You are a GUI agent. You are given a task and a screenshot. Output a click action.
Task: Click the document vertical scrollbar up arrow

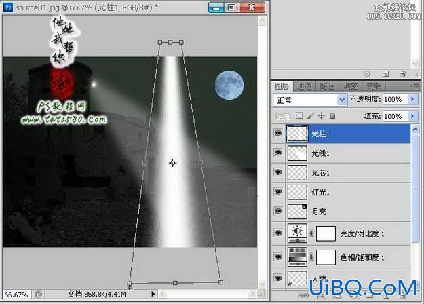(262, 20)
